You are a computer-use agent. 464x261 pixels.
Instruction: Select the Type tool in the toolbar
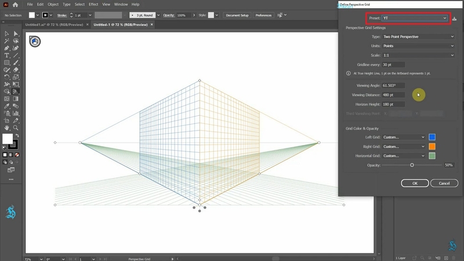coord(6,55)
